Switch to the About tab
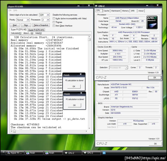Image resolution: width=167 pixels, height=161 pixels. [141, 11]
